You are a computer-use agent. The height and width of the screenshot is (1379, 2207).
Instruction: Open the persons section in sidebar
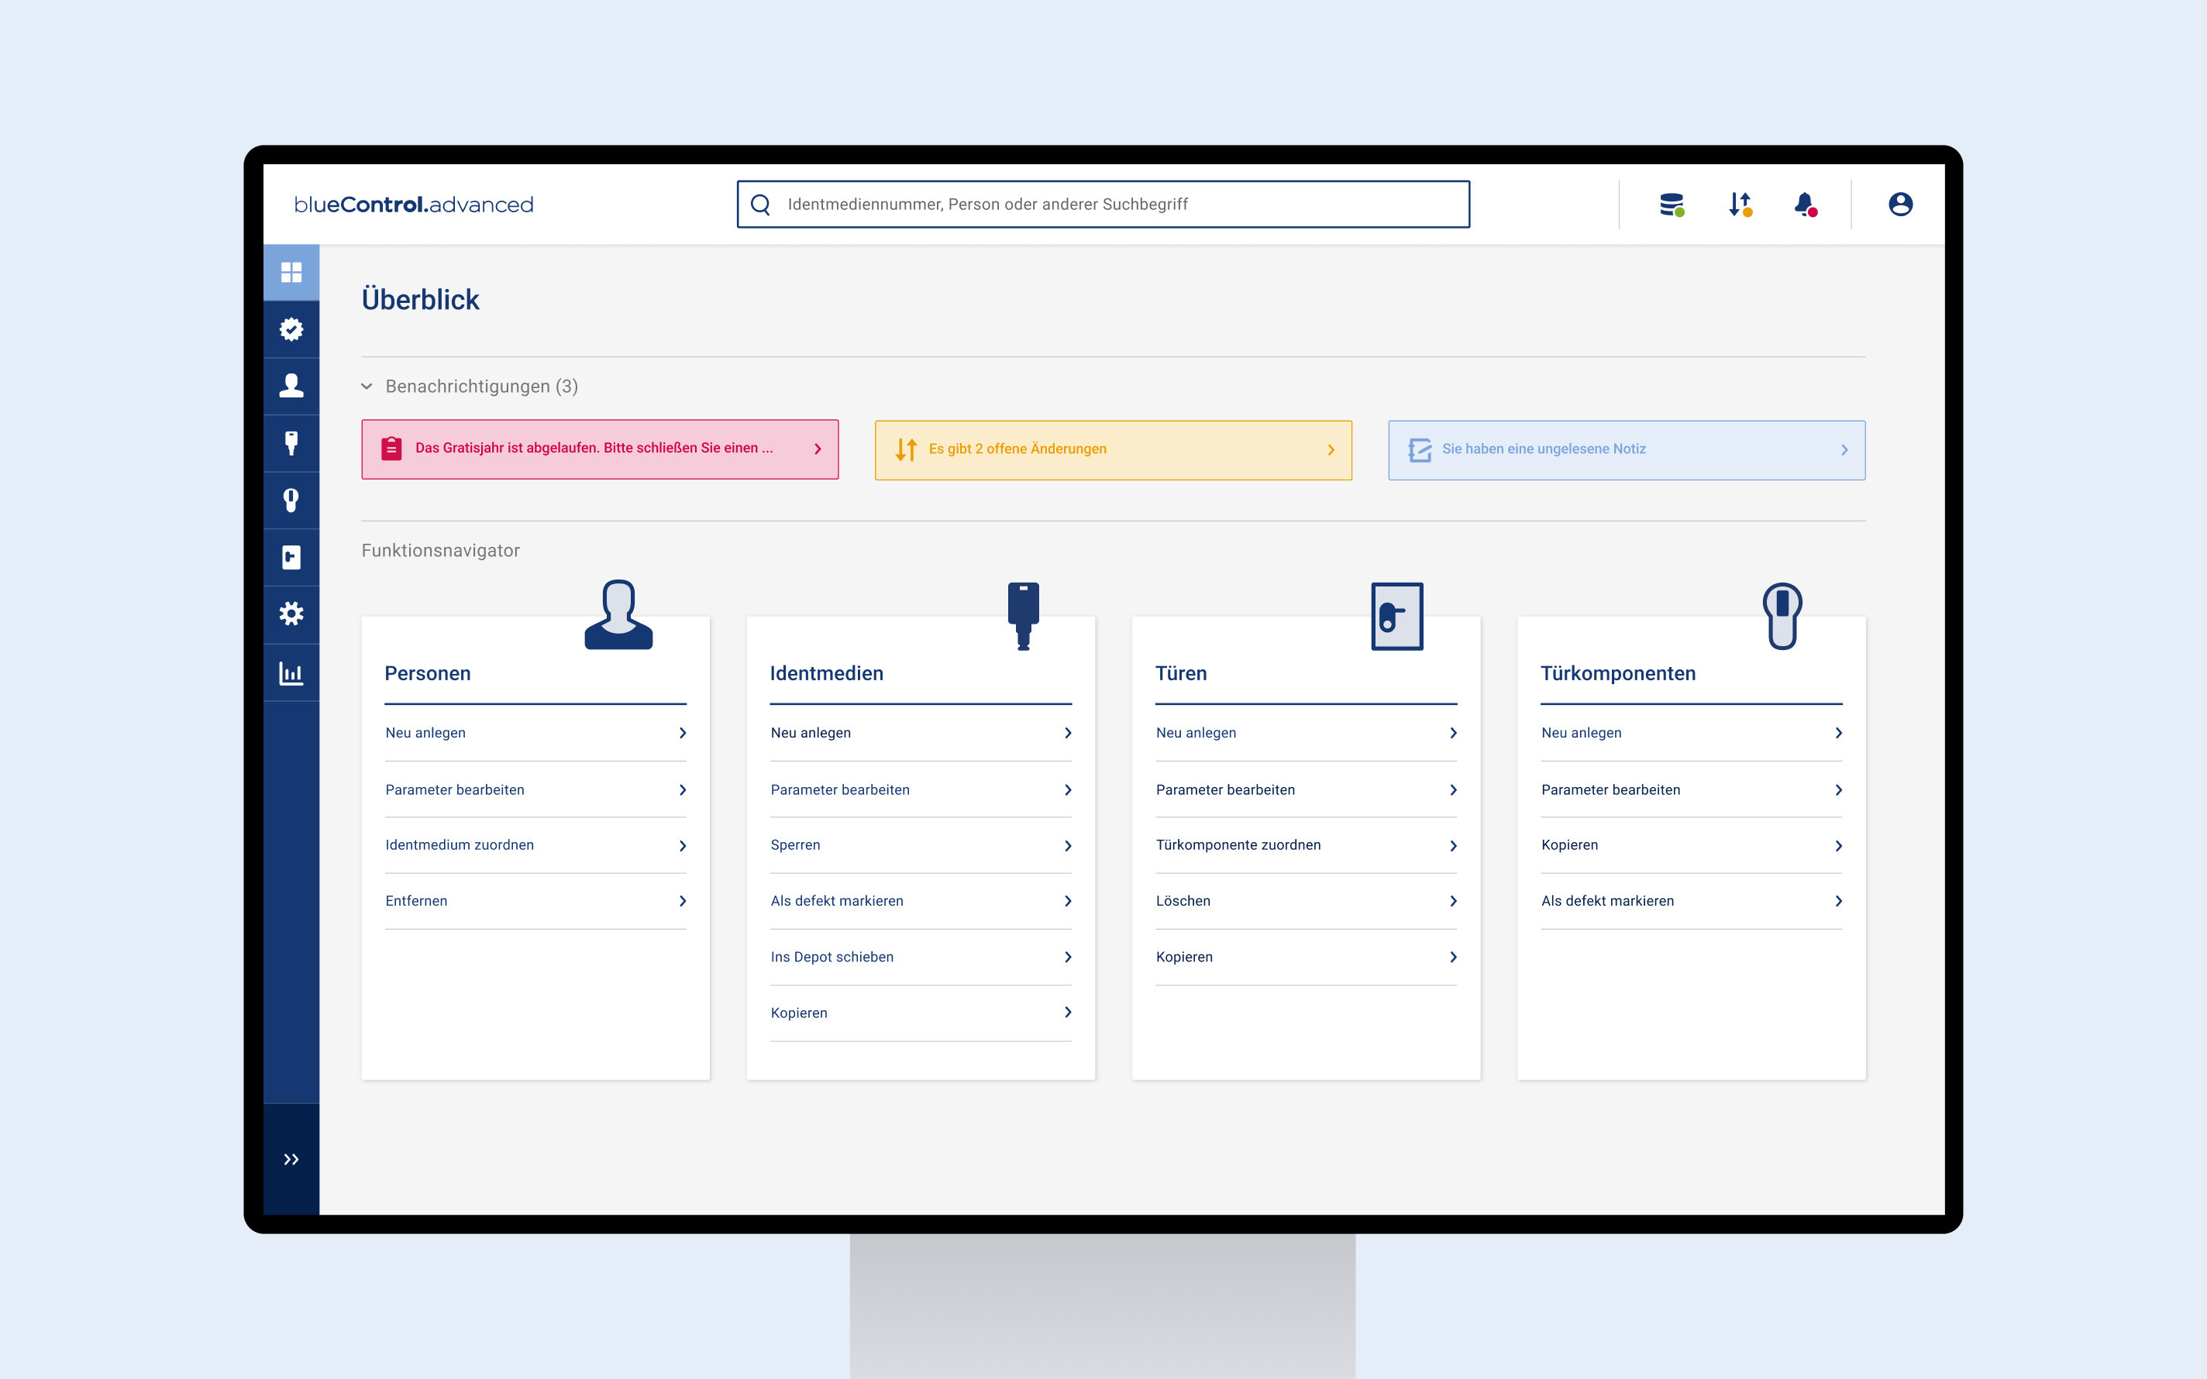291,386
